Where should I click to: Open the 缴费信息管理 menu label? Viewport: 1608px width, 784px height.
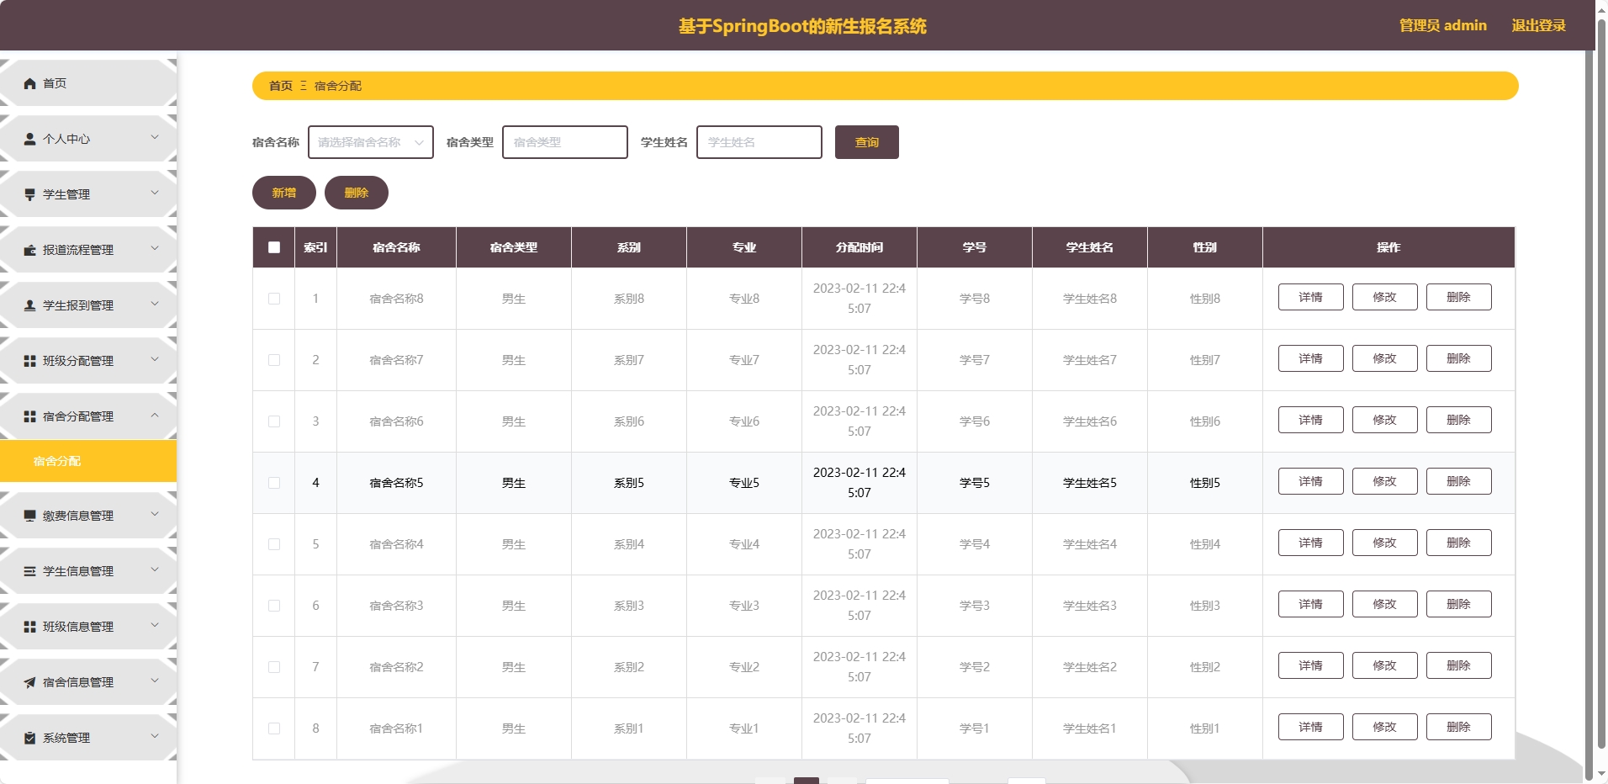click(78, 516)
